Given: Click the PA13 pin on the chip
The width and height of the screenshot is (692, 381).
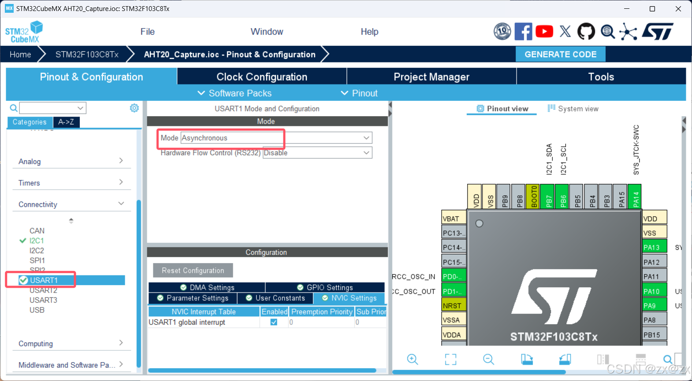Looking at the screenshot, I should [x=655, y=247].
